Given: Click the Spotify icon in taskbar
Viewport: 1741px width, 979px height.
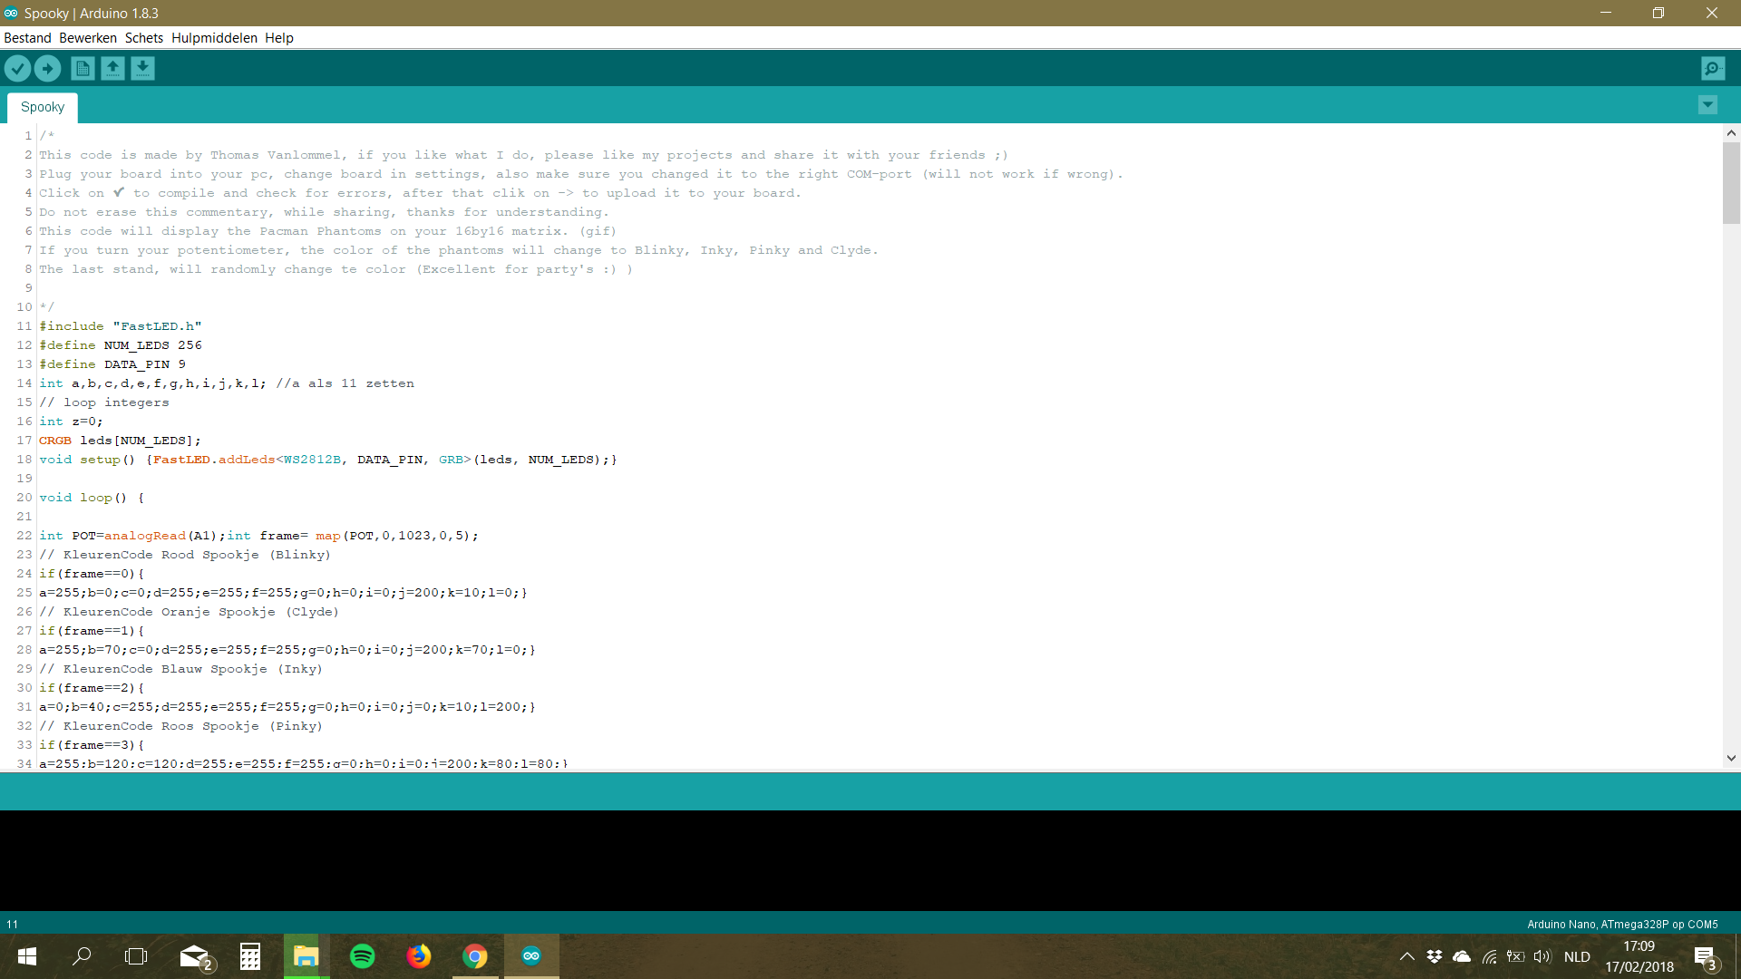Looking at the screenshot, I should [363, 955].
